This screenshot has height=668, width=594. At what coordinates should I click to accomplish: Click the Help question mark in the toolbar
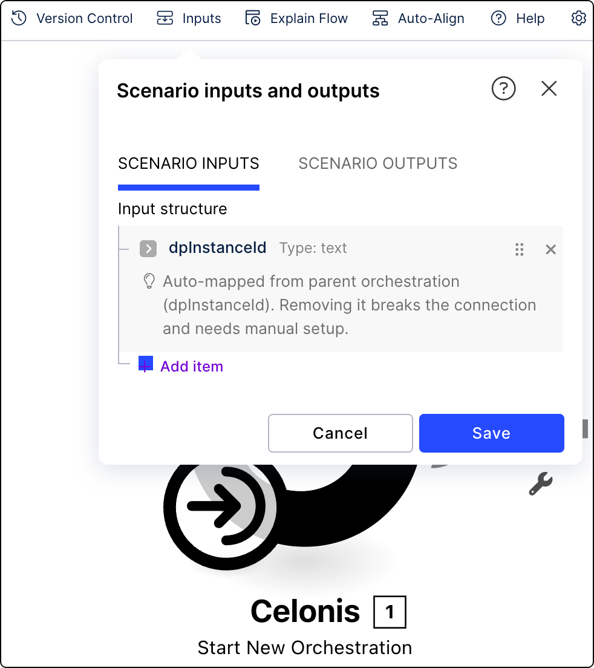497,18
